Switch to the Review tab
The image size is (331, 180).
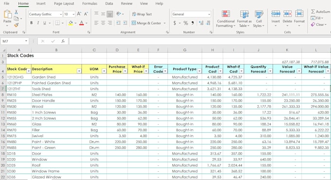tap(127, 3)
